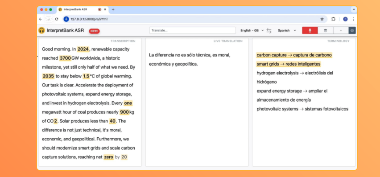Click the LIVE TRANSLATION panel label

[x=228, y=41]
